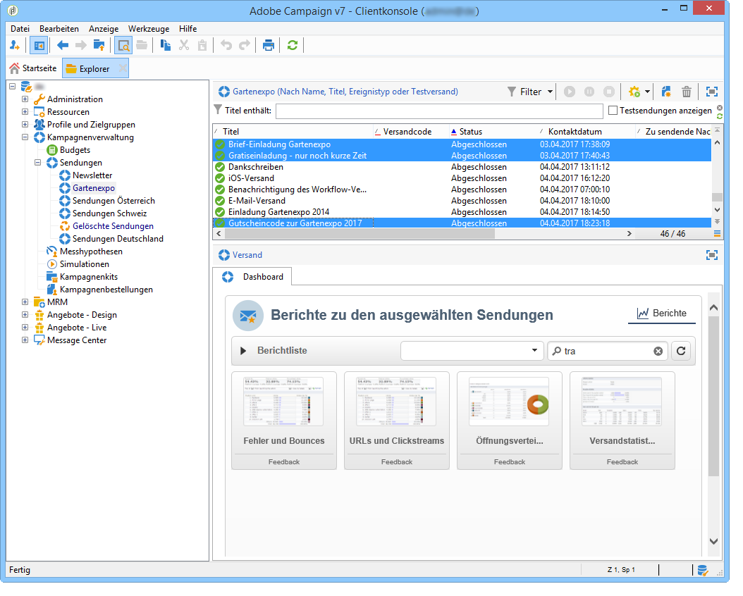Viewport: 743px width, 596px height.
Task: Open the report list combo box
Action: click(x=472, y=352)
